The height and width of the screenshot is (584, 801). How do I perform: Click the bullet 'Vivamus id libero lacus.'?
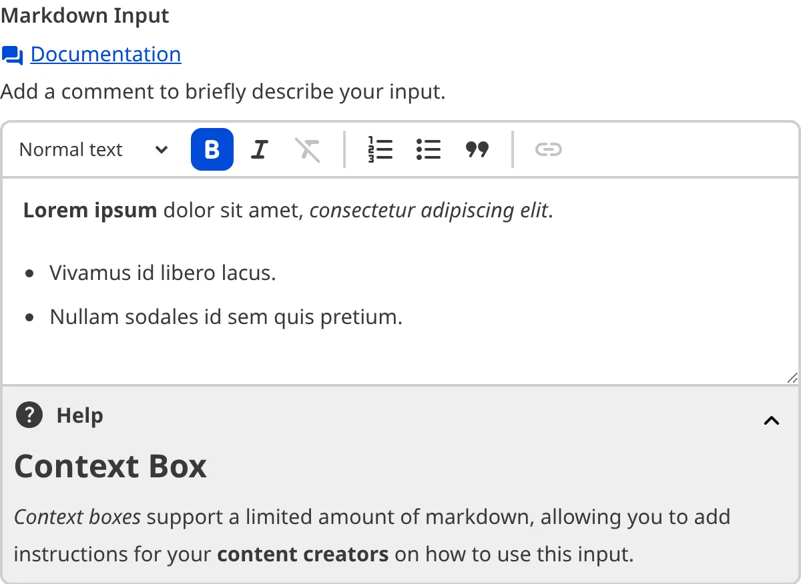click(x=163, y=273)
